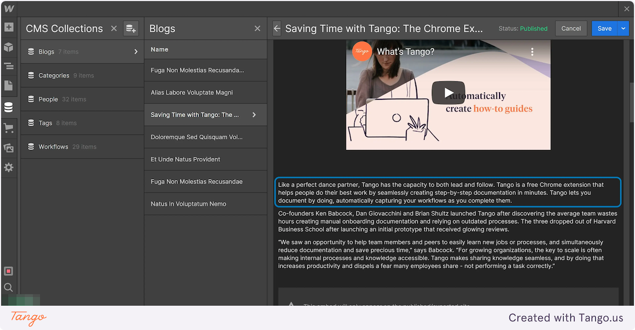
Task: Open the Assets image panel
Action: pyautogui.click(x=8, y=148)
